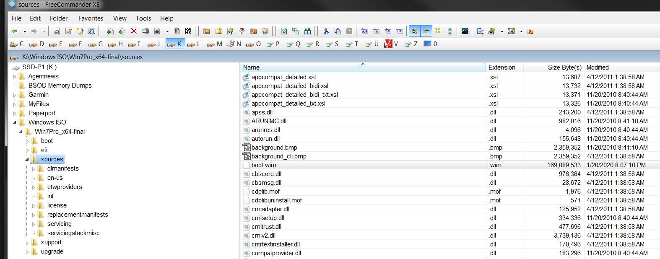The width and height of the screenshot is (660, 259).
Task: Click the binoculars Search icon
Action: coord(157,31)
